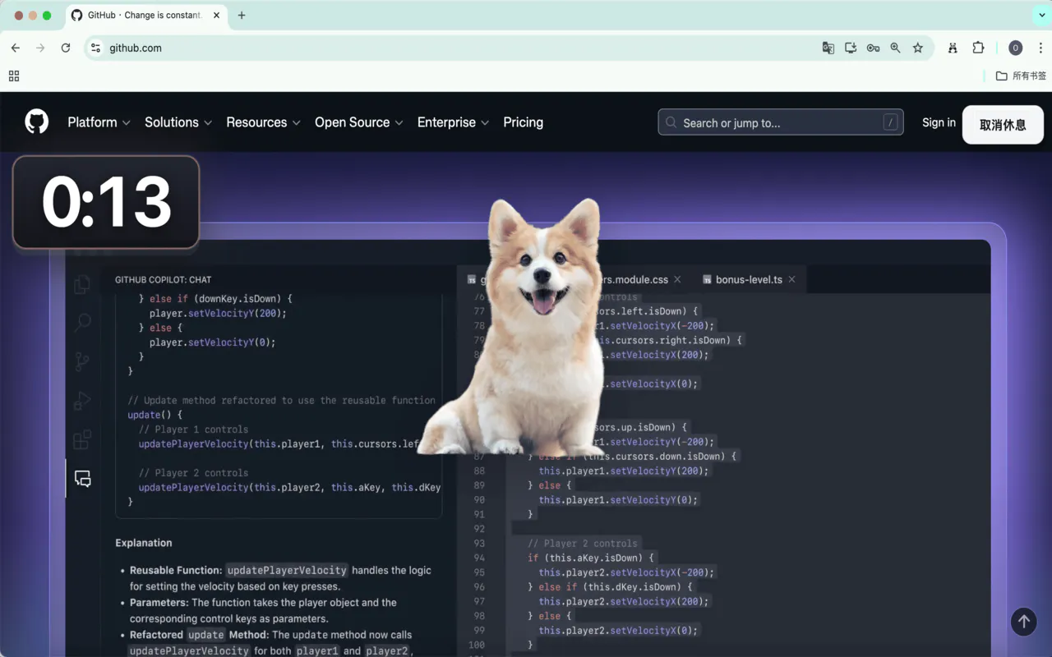Click the "// Player 1 controls" chat comment

(x=193, y=430)
